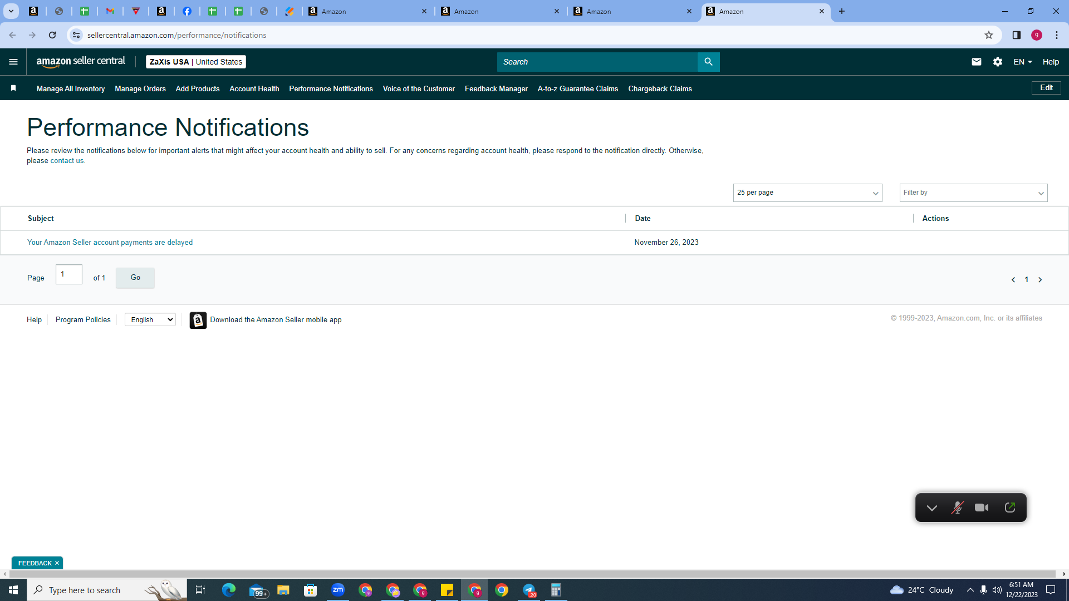Open the 25 per page dropdown
1069x601 pixels.
point(807,193)
